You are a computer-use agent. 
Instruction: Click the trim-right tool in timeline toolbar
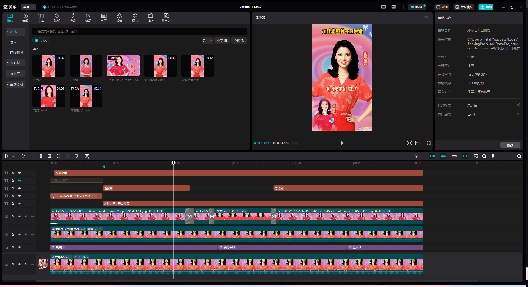tap(59, 156)
